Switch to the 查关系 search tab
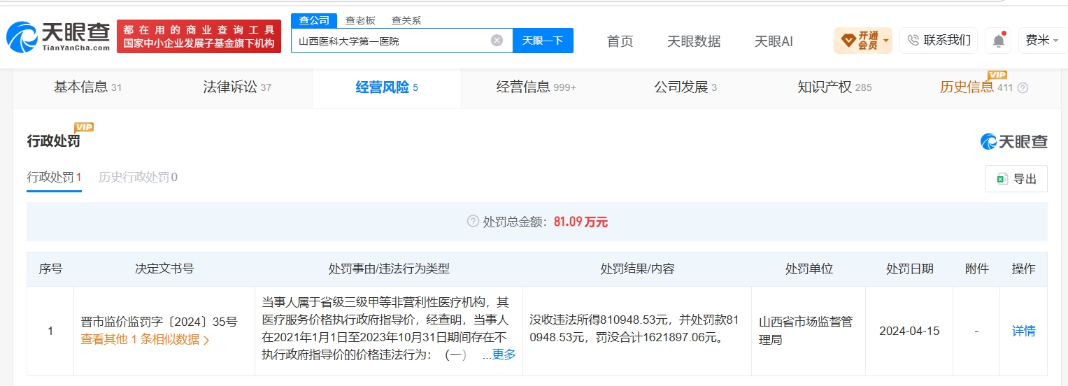This screenshot has height=386, width=1068. [406, 20]
